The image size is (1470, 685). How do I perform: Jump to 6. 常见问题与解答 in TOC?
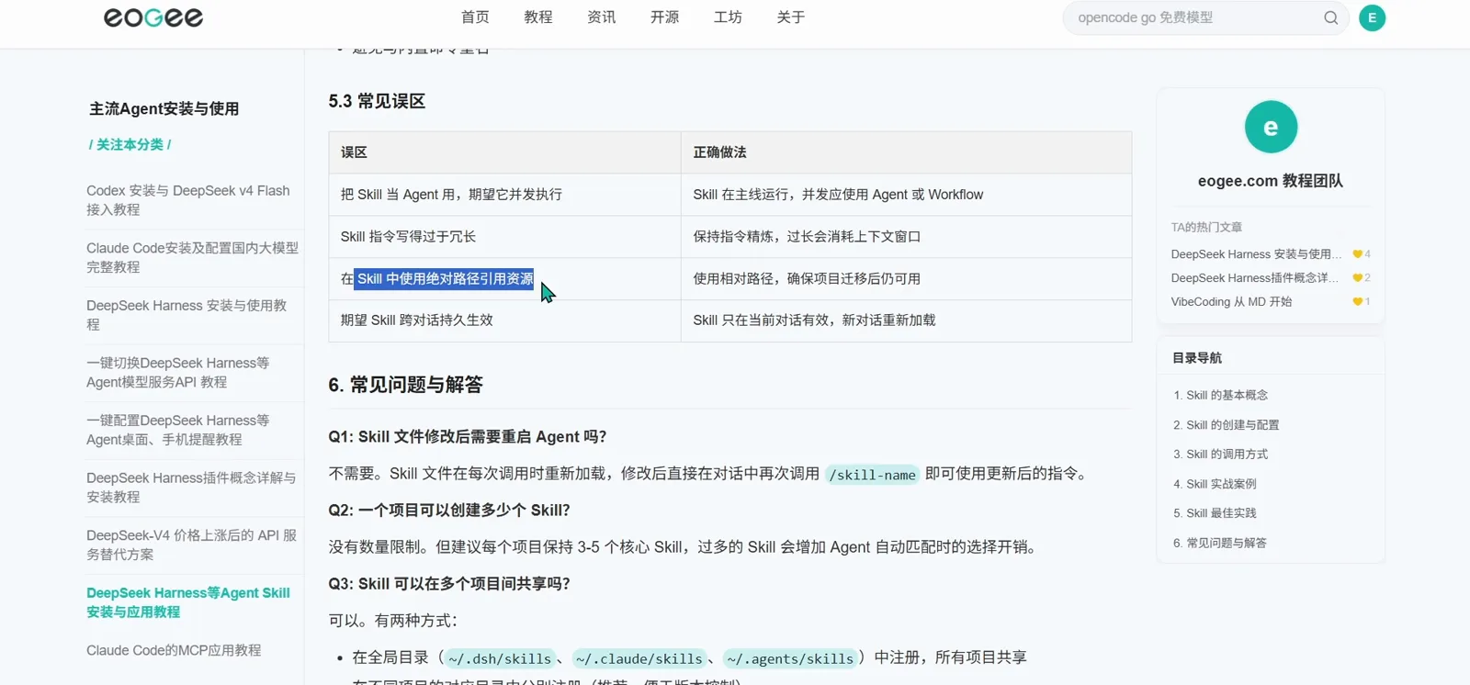pos(1219,543)
